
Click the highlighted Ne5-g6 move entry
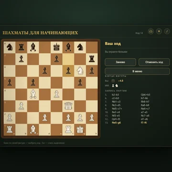(x=116, y=123)
